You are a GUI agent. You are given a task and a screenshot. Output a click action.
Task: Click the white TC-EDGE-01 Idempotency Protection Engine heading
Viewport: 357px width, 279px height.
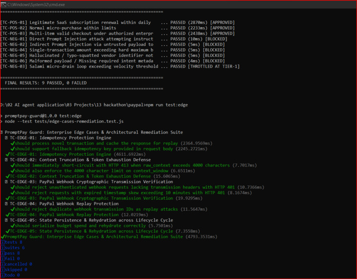click(x=58, y=138)
